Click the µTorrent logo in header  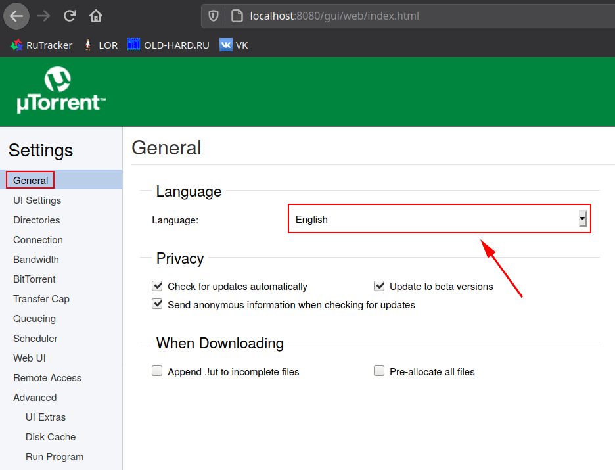[x=60, y=91]
